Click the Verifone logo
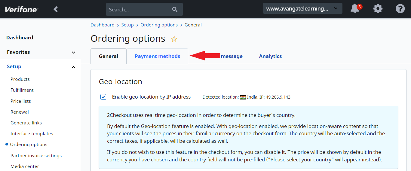Image resolution: width=411 pixels, height=171 pixels. click(x=22, y=9)
